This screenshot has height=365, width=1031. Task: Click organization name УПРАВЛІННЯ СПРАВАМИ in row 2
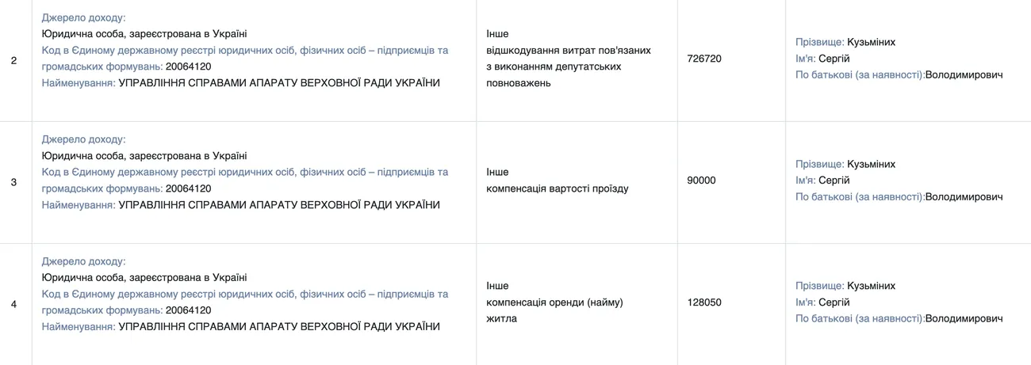[x=278, y=83]
